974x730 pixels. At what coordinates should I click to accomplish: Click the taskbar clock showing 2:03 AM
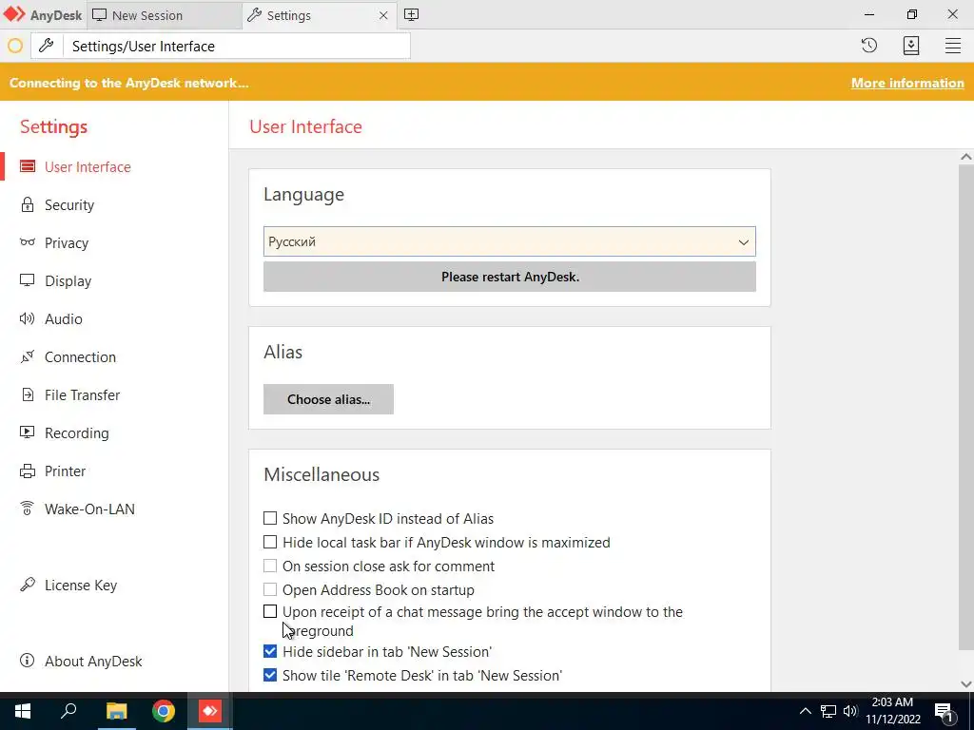892,711
